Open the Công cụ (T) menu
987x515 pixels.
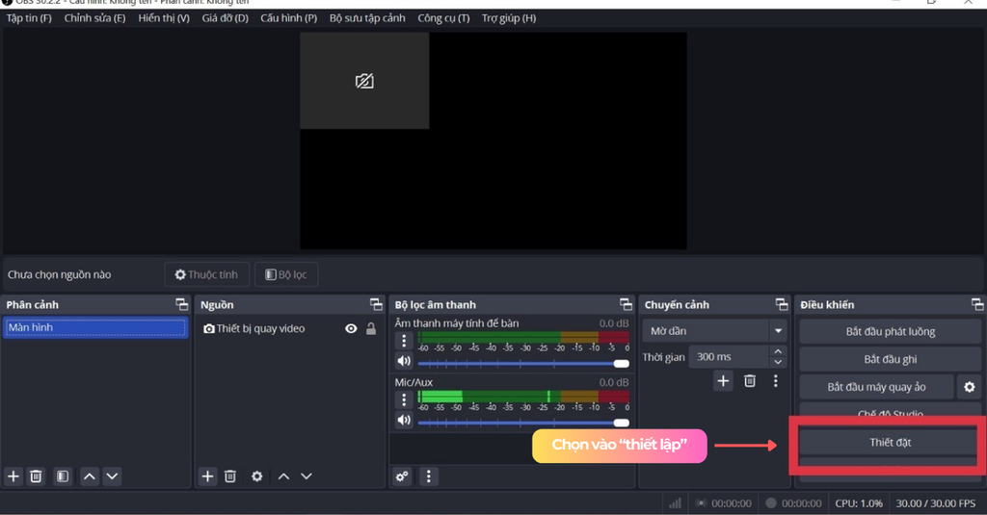(x=443, y=18)
